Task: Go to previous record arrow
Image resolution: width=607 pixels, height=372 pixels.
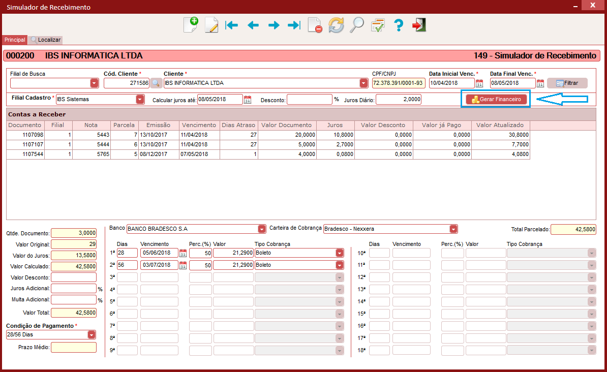Action: point(253,25)
